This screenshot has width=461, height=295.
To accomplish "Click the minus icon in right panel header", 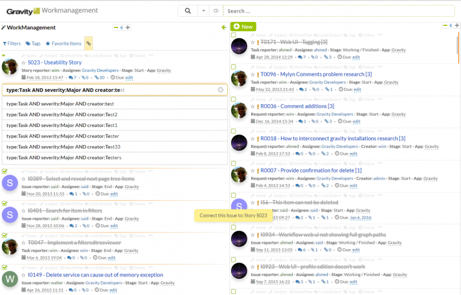I will 445,25.
